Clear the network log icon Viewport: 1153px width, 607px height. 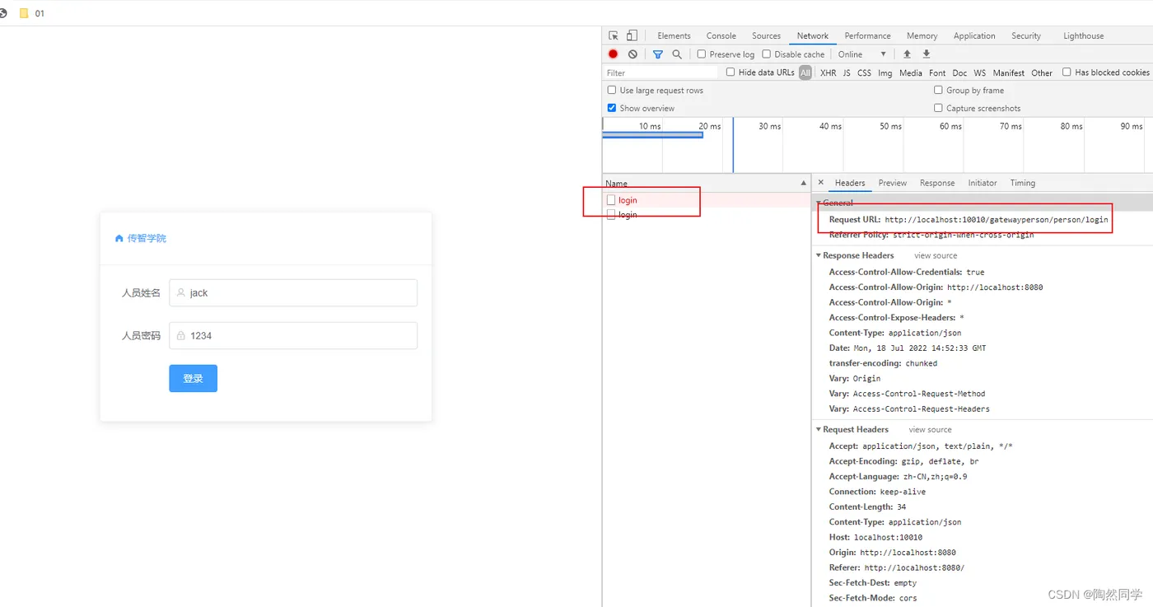click(633, 54)
